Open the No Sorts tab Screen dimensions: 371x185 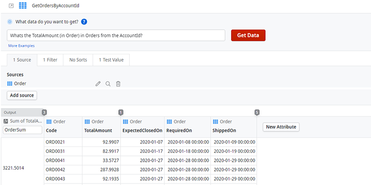78,60
